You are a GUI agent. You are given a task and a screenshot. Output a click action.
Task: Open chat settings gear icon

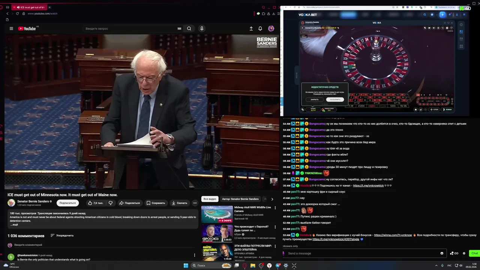464,253
